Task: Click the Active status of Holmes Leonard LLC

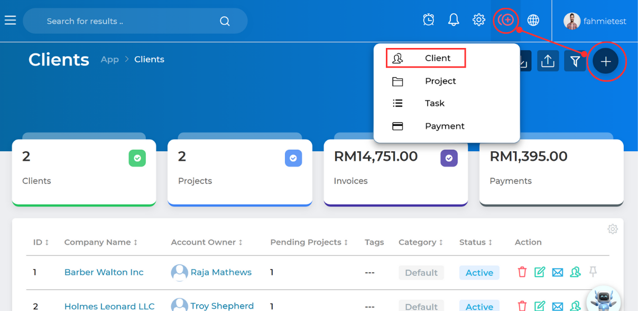Action: [x=479, y=306]
